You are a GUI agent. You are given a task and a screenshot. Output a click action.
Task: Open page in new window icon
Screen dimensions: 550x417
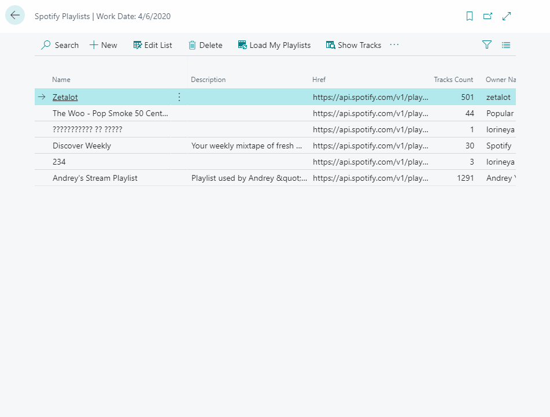[x=488, y=16]
